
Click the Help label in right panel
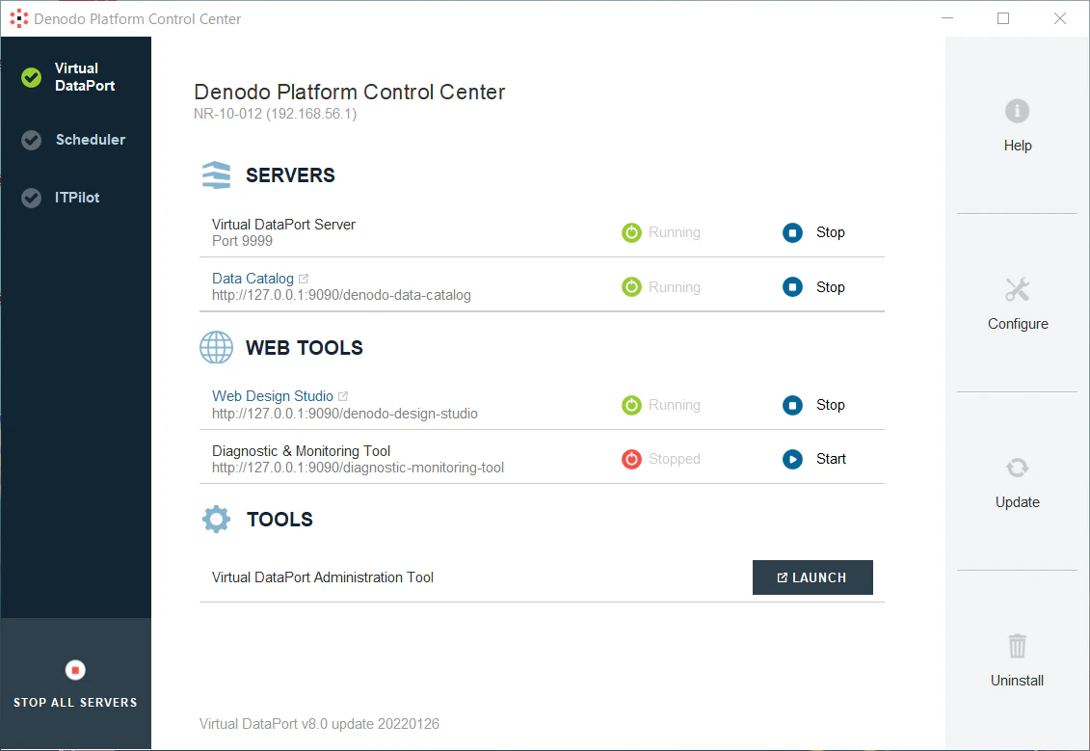[1017, 146]
